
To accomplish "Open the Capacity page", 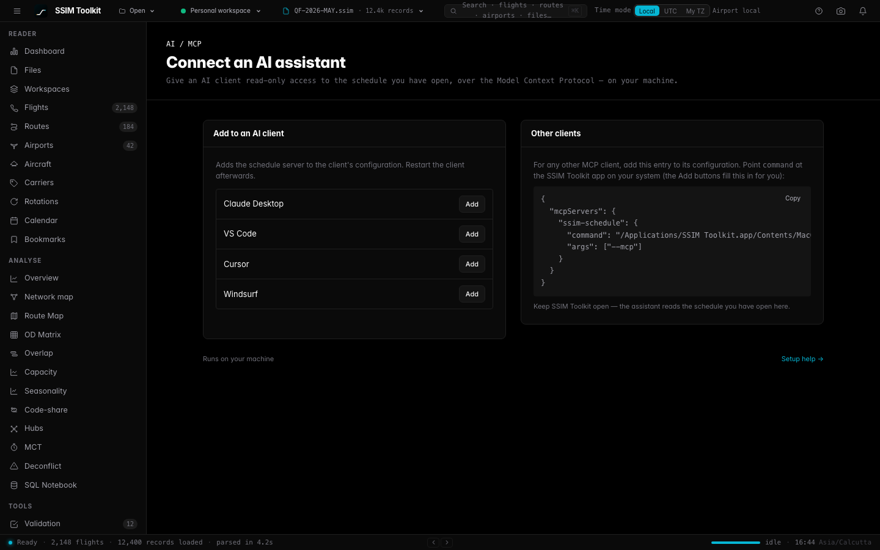I will [x=73, y=372].
